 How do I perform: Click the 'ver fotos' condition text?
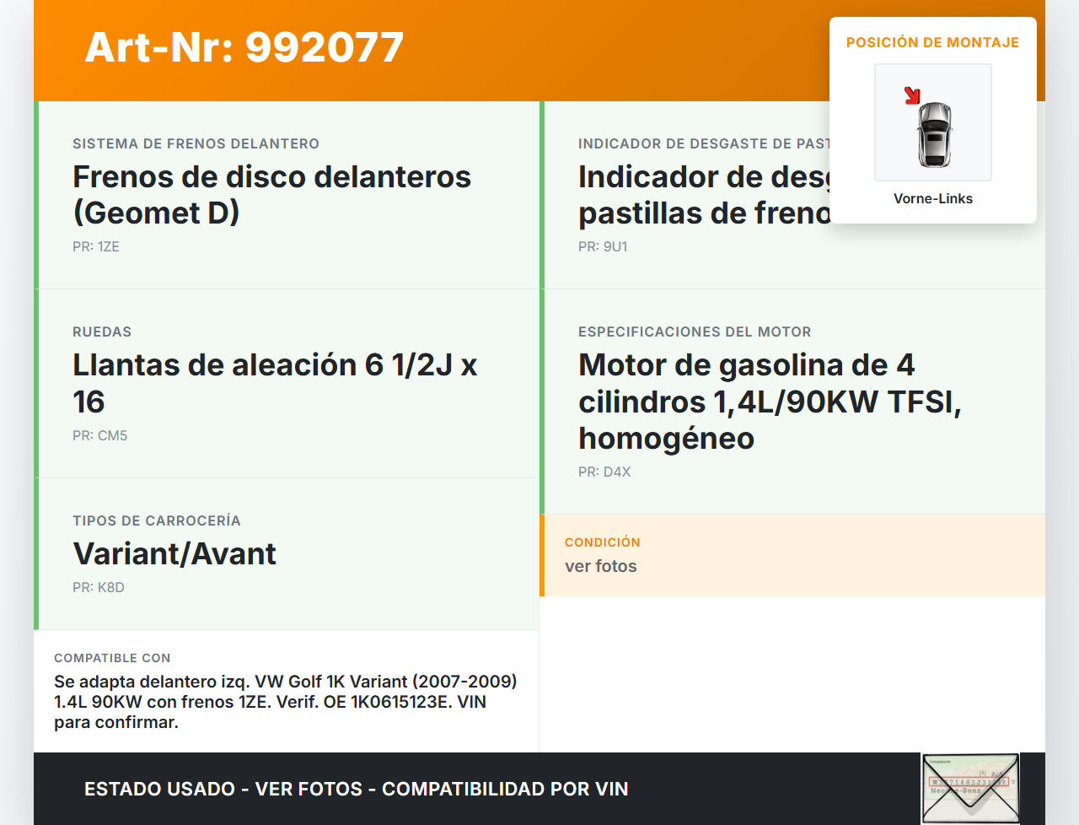click(600, 566)
